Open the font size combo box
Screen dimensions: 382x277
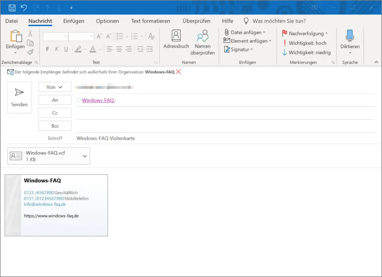tap(81, 37)
